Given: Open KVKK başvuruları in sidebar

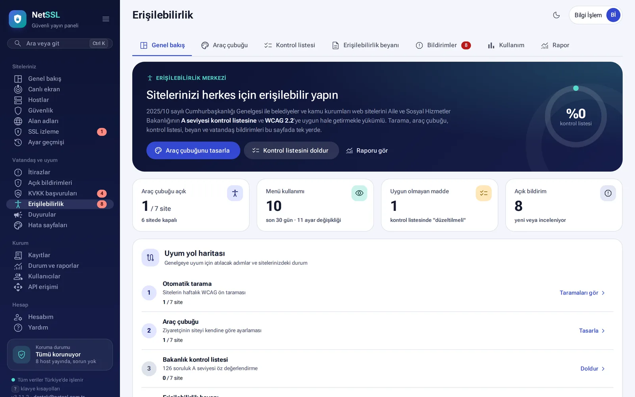Looking at the screenshot, I should (60, 193).
